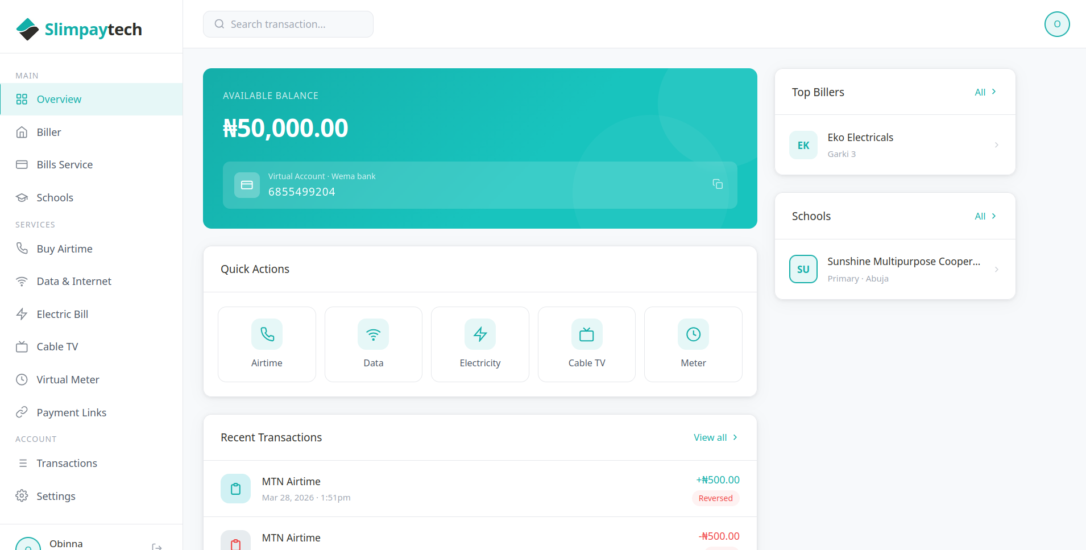The height and width of the screenshot is (550, 1086).
Task: Click the Airtime quick action icon
Action: (x=267, y=334)
